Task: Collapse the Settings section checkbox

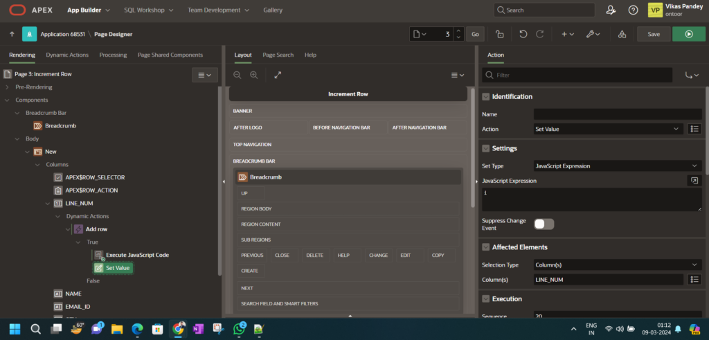Action: (486, 148)
